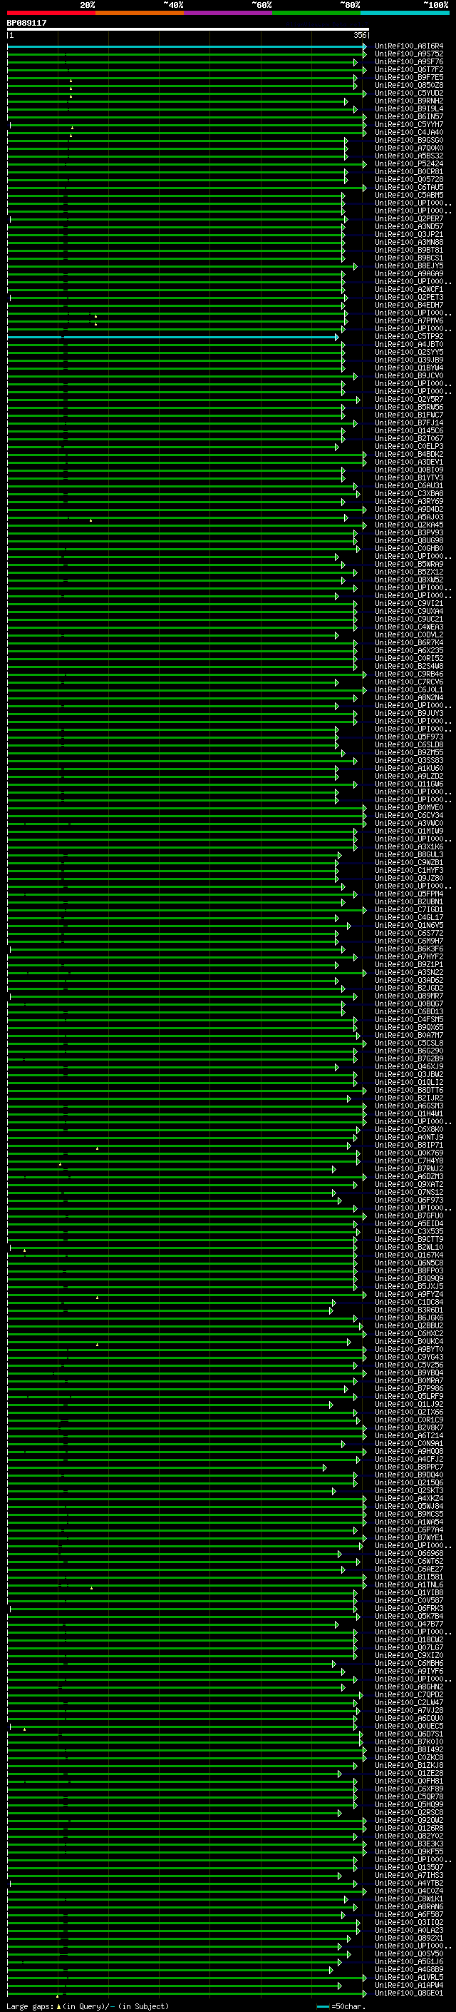The image size is (456, 2012).
Task: Click hit UniRef100_C6CV34
Action: coord(409,815)
